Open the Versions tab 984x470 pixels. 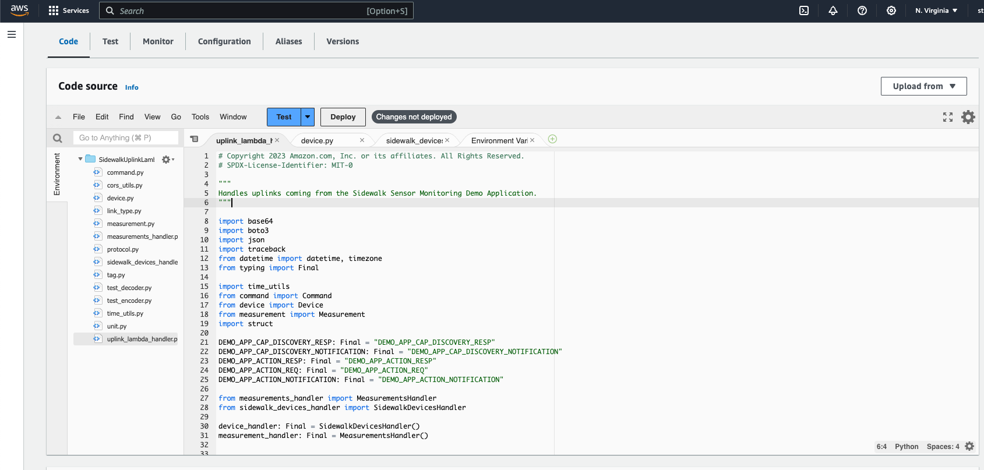click(343, 41)
